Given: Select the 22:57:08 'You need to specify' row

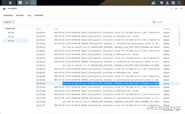Looking at the screenshot, I should (108, 102).
